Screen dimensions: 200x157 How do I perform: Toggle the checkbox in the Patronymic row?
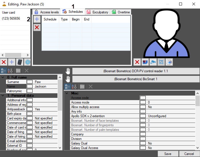[30, 91]
